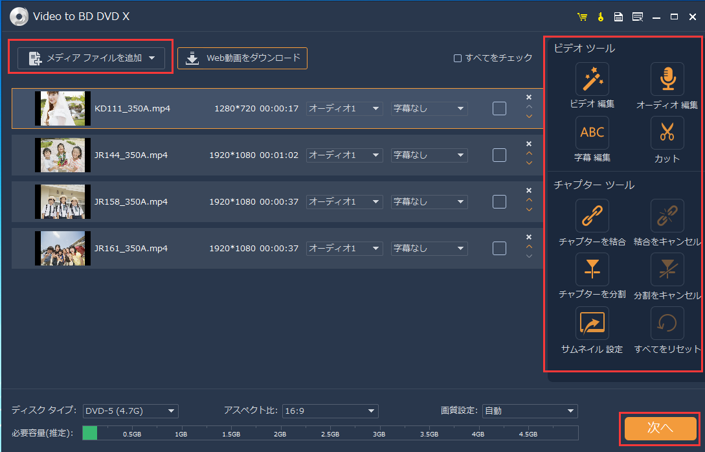This screenshot has height=452, width=705.
Task: Open the 字幕なし dropdown for JR144_350A.mp4
Action: coord(429,155)
